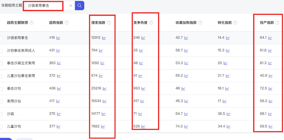Open help icon next to 搜索指数
This screenshot has height=140, width=284.
pos(109,23)
